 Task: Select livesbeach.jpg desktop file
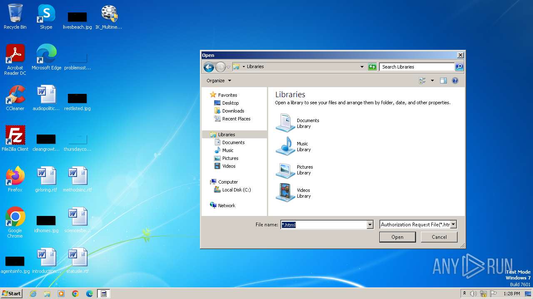[x=77, y=20]
